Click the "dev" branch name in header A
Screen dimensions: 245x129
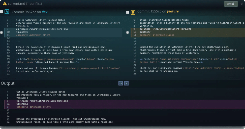[45, 12]
